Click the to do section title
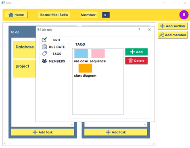 coord(15,32)
